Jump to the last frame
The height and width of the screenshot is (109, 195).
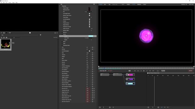153,71
